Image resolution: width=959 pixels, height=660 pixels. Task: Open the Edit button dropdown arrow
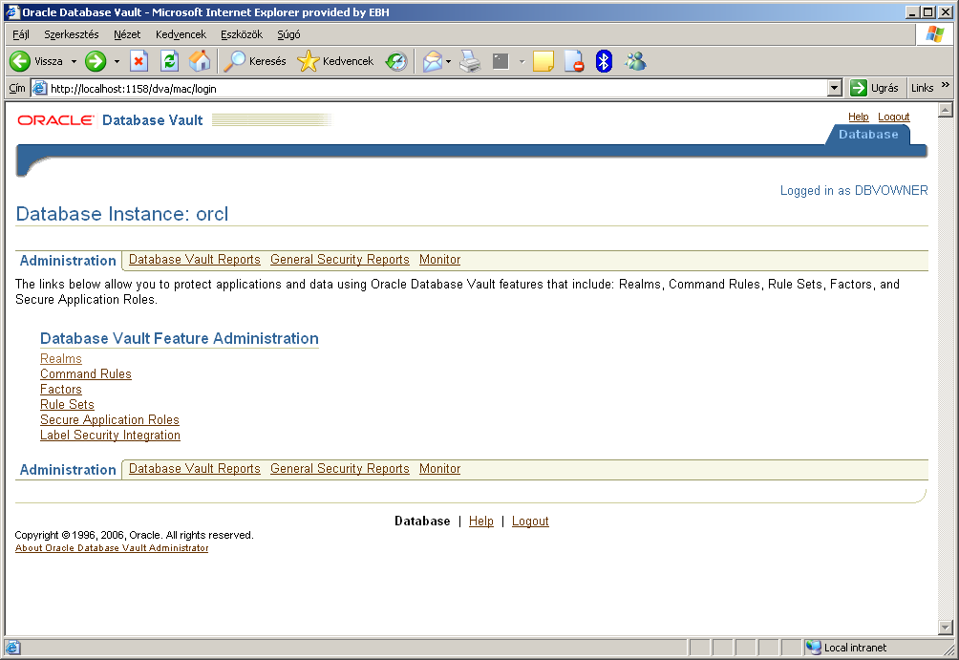[x=522, y=61]
